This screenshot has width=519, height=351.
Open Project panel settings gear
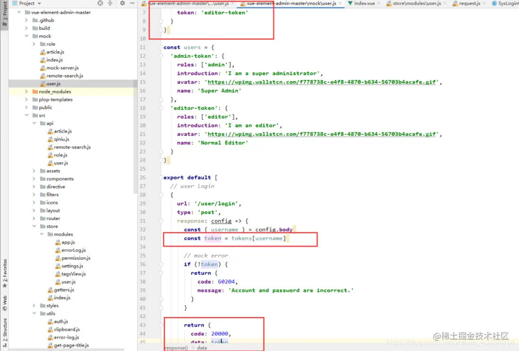tap(122, 3)
